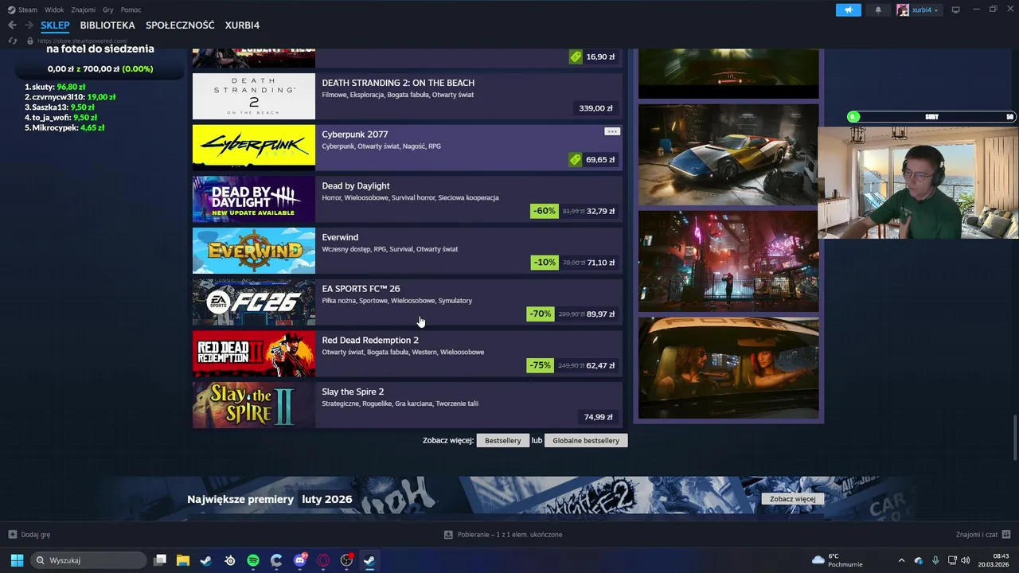Click the Death Stranding 2 capsule image

click(x=254, y=96)
